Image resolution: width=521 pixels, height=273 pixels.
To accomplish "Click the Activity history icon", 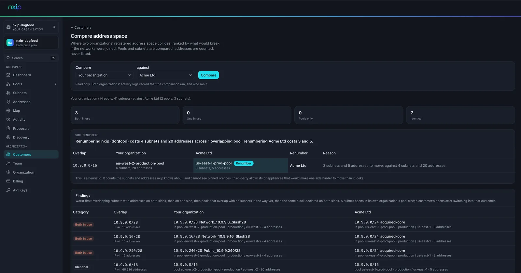I will pyautogui.click(x=8, y=120).
